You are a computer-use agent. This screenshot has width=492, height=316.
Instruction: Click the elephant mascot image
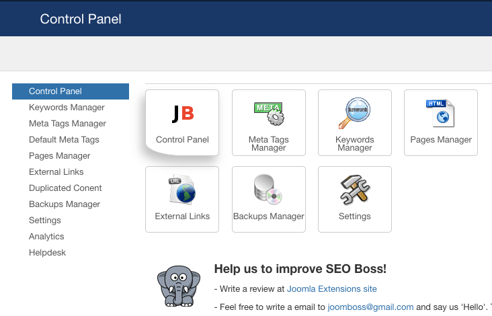click(x=179, y=286)
